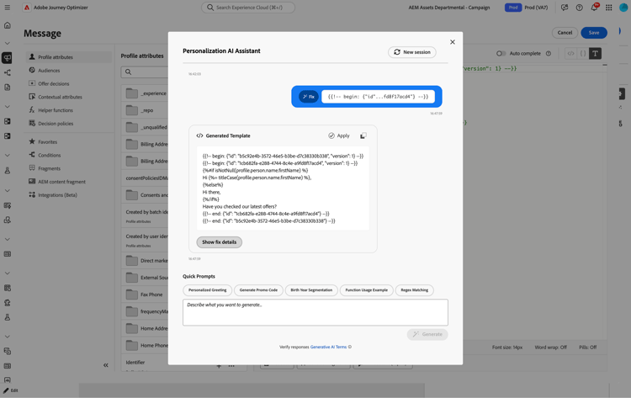Open Integrations (Beta) menu item
The height and width of the screenshot is (398, 631).
pos(69,194)
